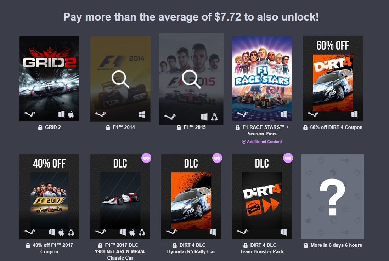Click the lock icon beside GRID 2 title
This screenshot has width=389, height=261.
click(40, 127)
